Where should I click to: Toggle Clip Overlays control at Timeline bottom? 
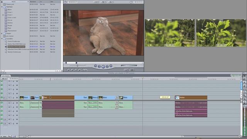tap(9, 136)
